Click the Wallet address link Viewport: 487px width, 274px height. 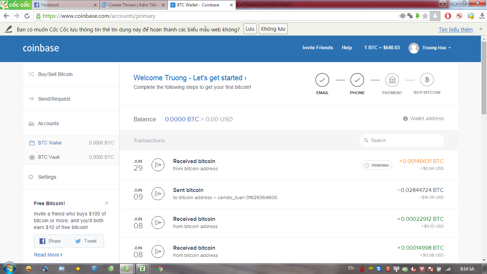click(427, 118)
